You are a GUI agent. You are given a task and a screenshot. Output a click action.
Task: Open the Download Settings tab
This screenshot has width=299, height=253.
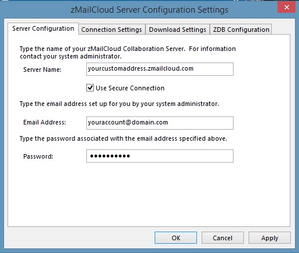(x=177, y=30)
